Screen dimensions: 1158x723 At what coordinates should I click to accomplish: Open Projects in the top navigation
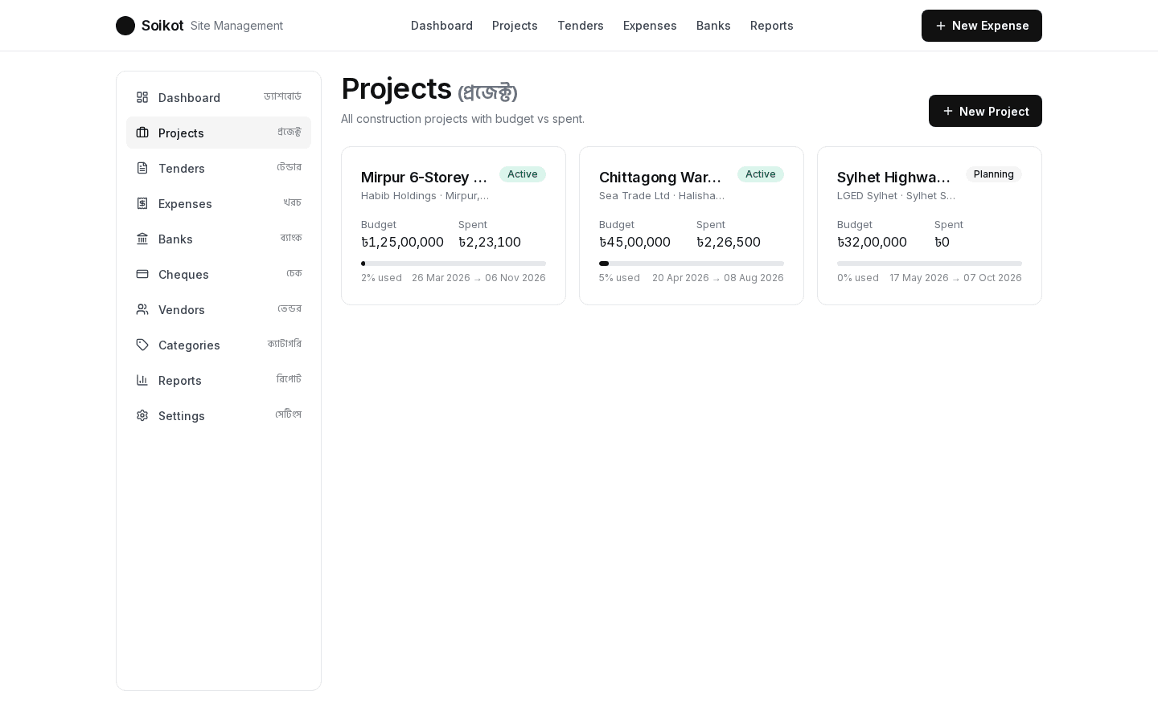tap(515, 26)
